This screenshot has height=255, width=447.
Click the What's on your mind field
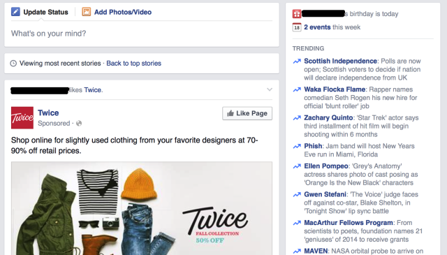[x=142, y=34]
